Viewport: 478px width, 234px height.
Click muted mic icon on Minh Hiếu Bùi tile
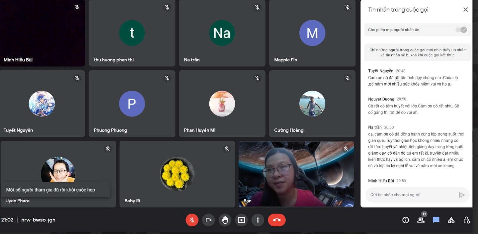click(x=77, y=7)
